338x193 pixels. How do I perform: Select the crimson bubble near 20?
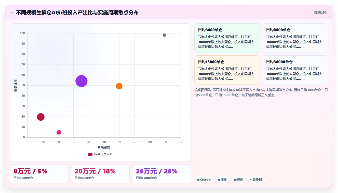41,117
